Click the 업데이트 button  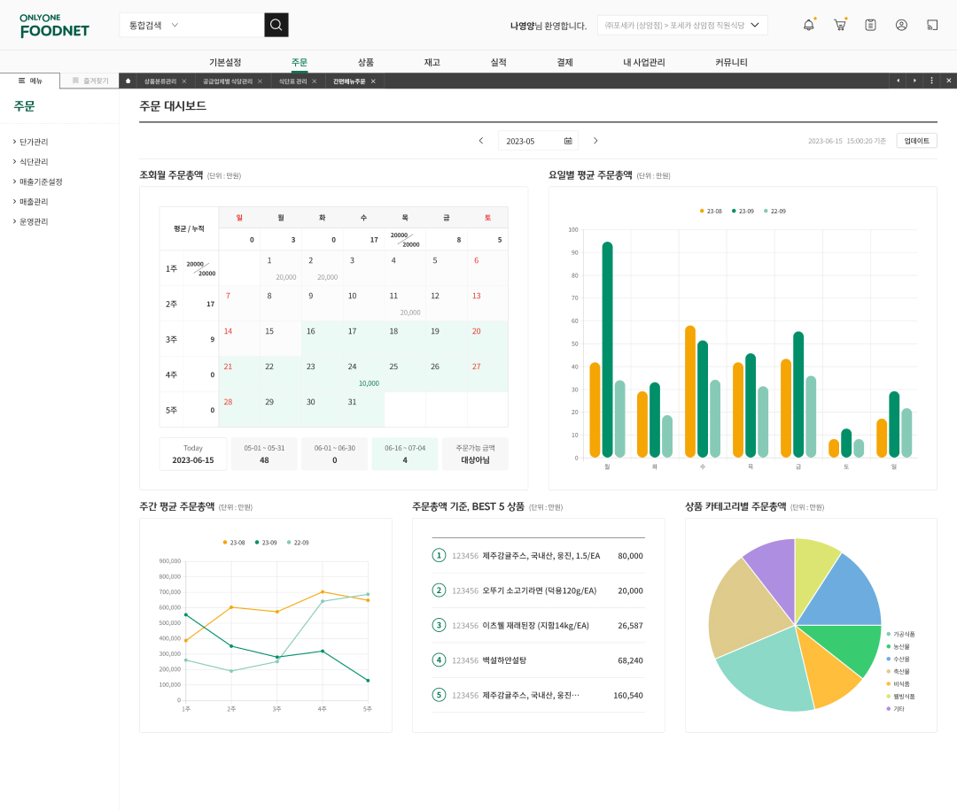pyautogui.click(x=916, y=141)
